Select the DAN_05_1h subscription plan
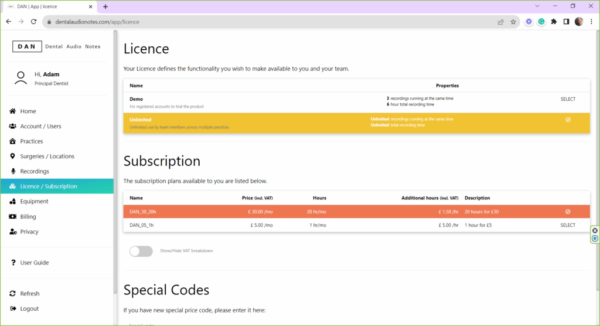 tap(568, 225)
